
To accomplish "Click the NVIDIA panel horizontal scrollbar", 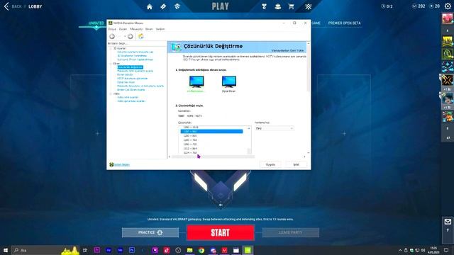I will pos(213,157).
